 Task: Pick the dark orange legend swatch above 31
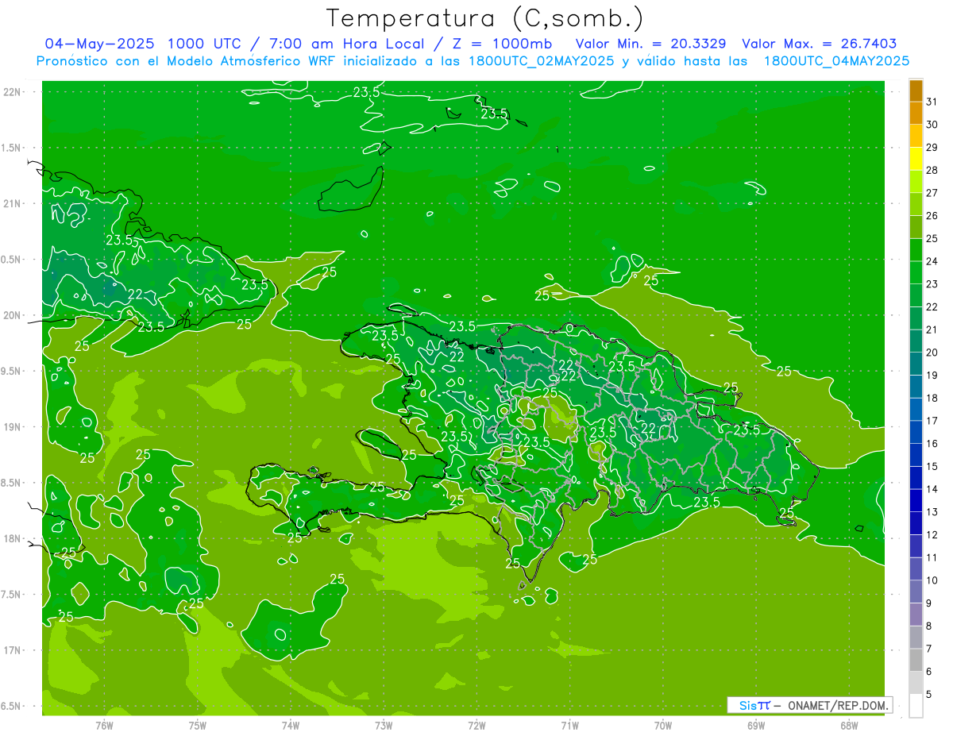pos(916,91)
